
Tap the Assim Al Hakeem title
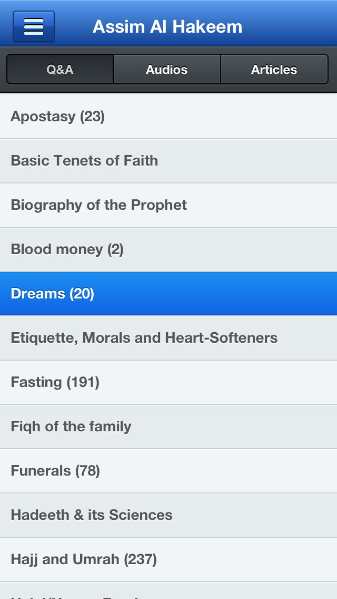click(167, 26)
